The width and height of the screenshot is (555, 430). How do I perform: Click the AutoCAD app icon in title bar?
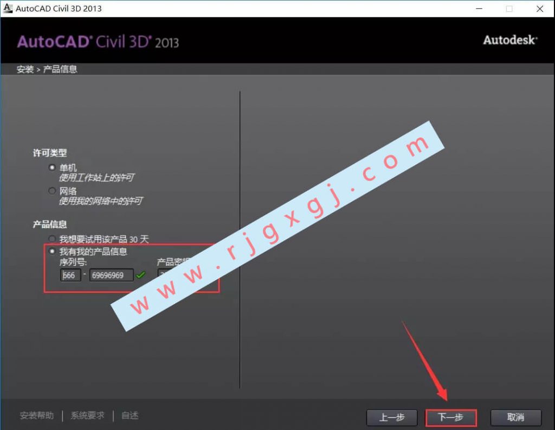tap(8, 8)
